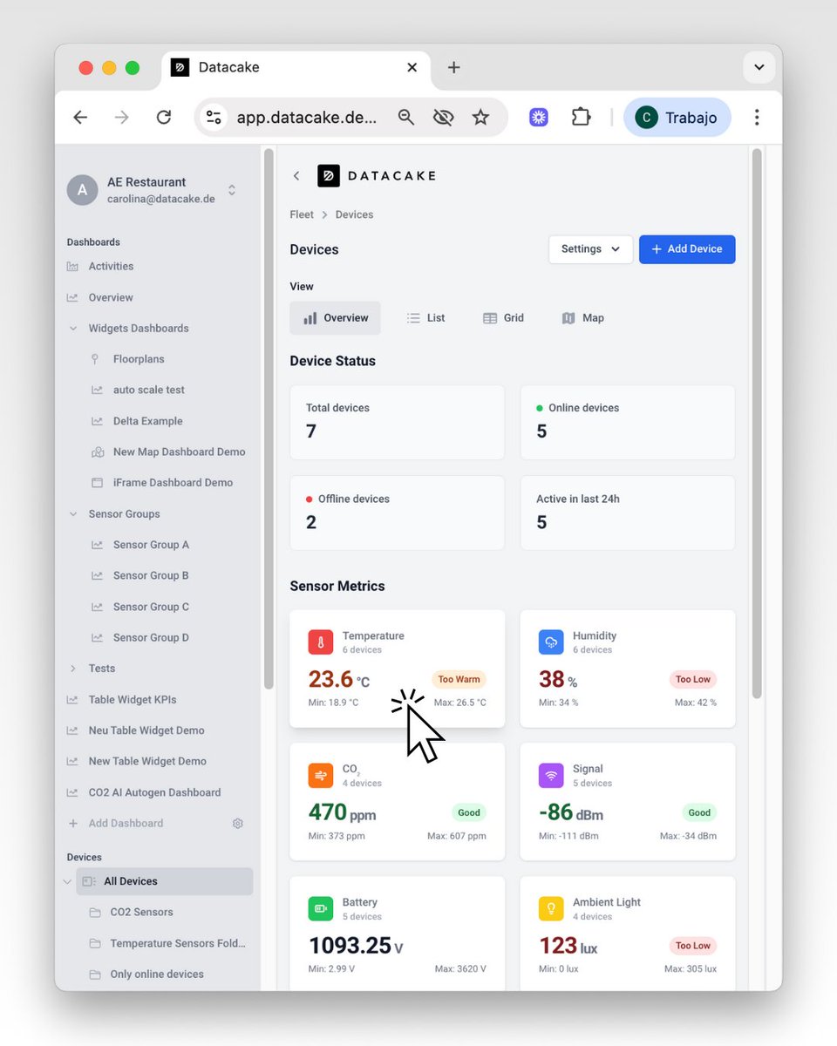
Task: Open Sensor Group D
Action: [151, 637]
